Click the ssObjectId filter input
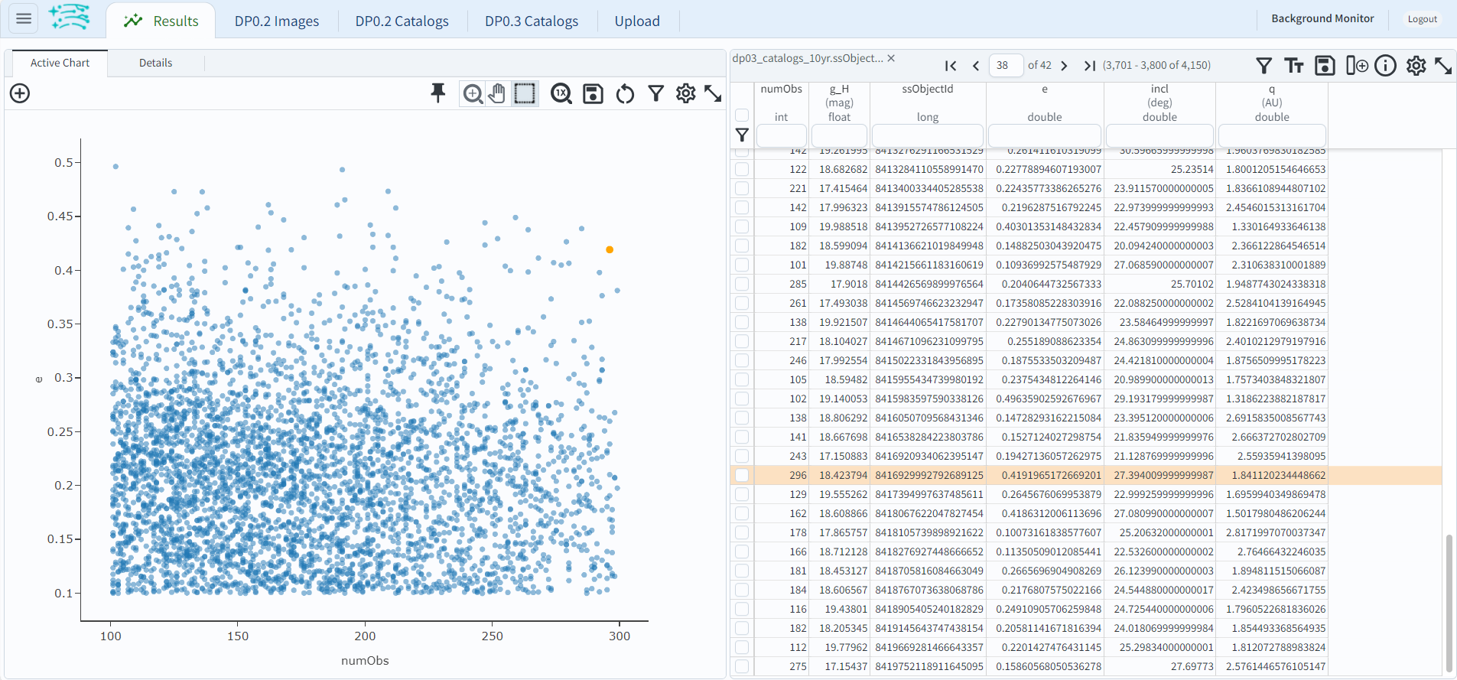This screenshot has height=680, width=1457. (928, 135)
